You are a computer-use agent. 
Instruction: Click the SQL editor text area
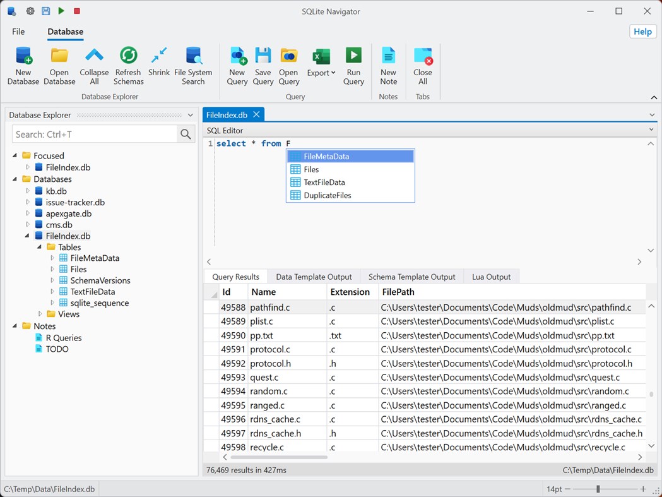[430, 199]
